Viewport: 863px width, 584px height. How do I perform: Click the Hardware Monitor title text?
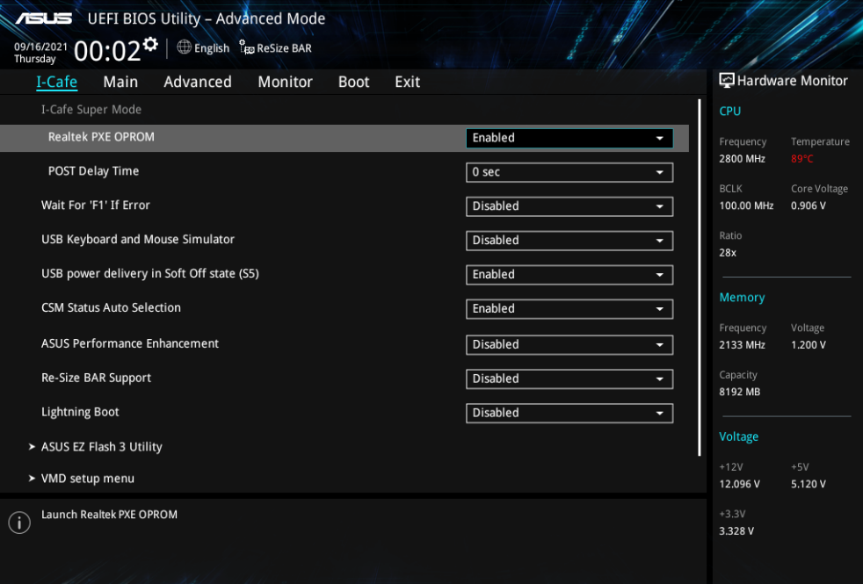(x=792, y=81)
